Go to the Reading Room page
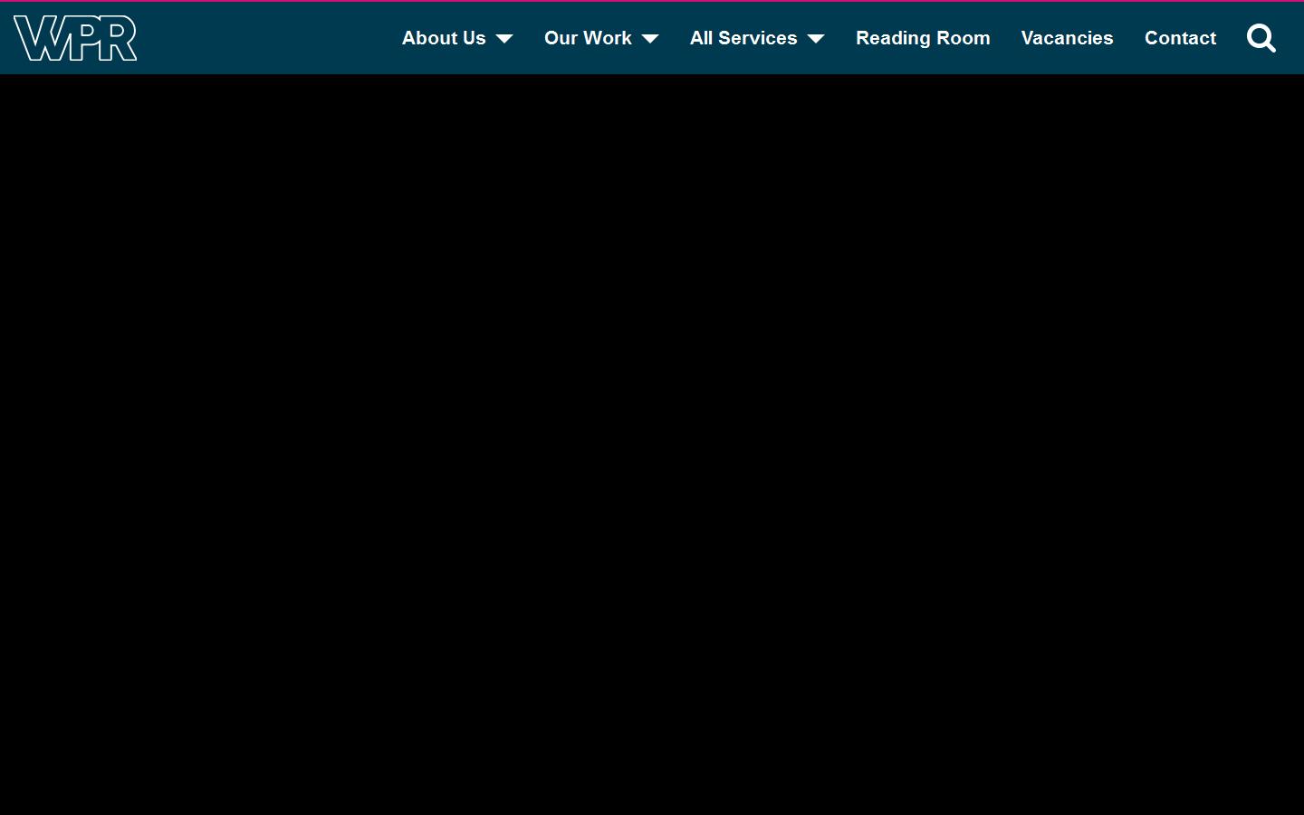 [923, 38]
